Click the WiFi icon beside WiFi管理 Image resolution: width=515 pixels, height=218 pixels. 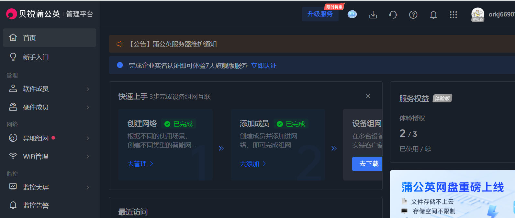(13, 156)
